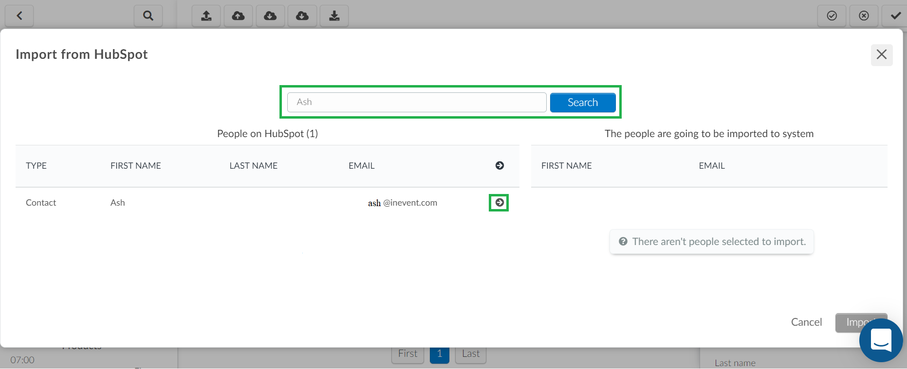907x369 pixels.
Task: Move Ash contact to import list arrow
Action: coord(500,203)
